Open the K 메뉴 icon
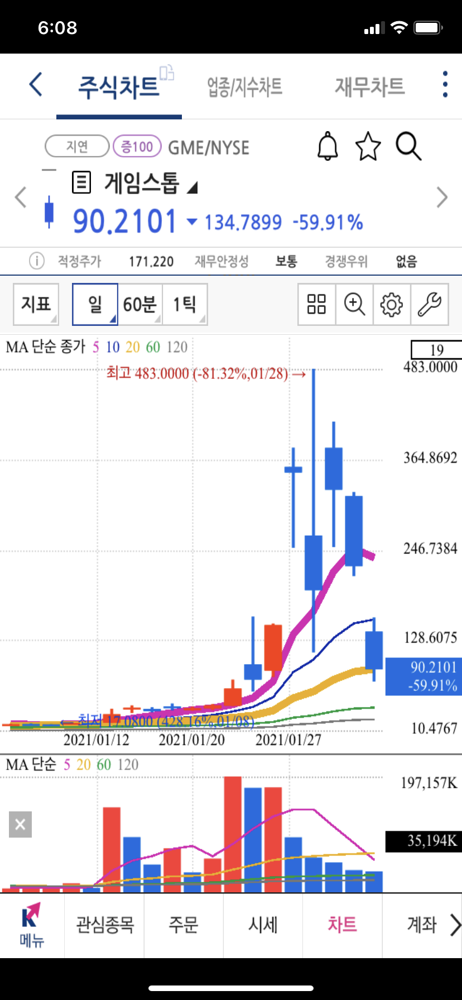 [32, 925]
